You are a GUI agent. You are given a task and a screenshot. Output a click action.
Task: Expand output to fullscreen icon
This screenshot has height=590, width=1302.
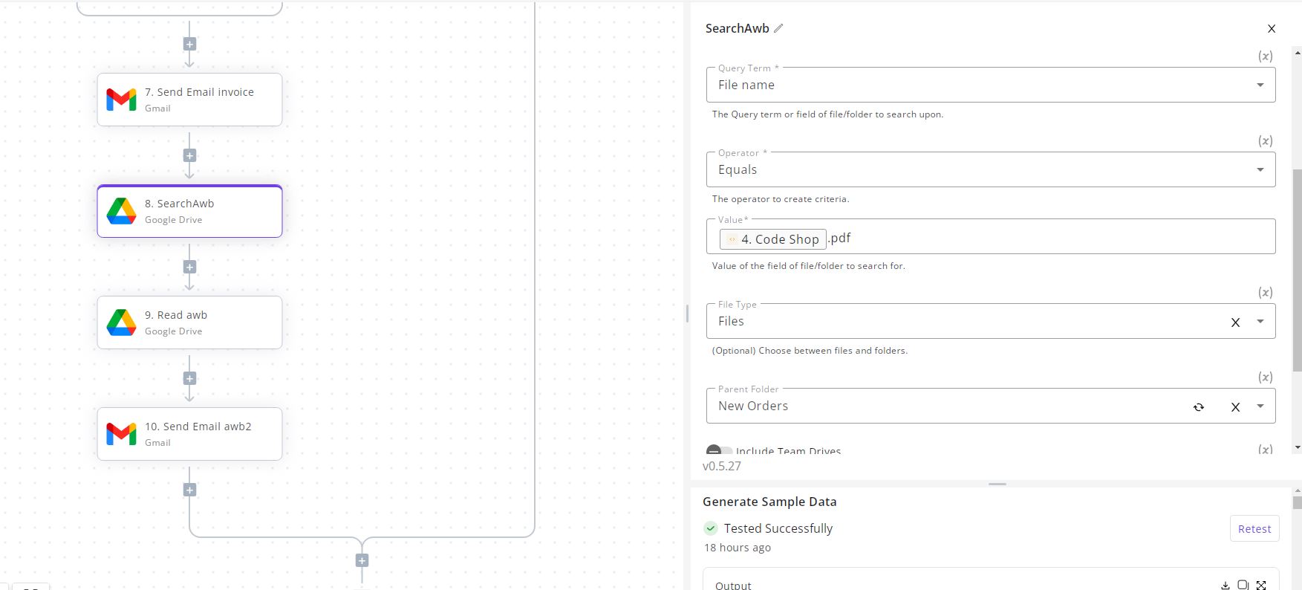[1261, 586]
